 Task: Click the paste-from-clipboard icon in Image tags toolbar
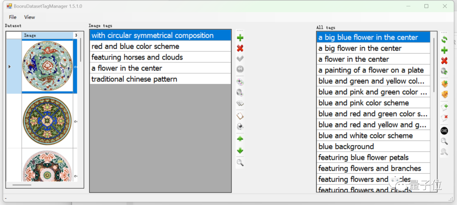(240, 116)
